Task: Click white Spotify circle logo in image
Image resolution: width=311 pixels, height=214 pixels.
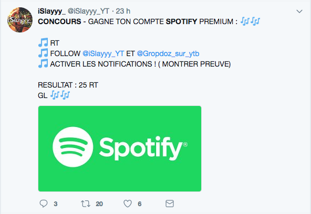Action: tap(73, 147)
